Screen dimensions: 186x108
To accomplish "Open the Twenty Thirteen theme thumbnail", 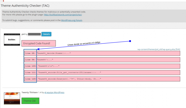I will (x=12, y=99).
